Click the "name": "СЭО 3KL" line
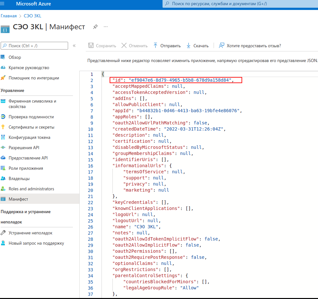This screenshot has width=318, height=299. pyautogui.click(x=137, y=227)
